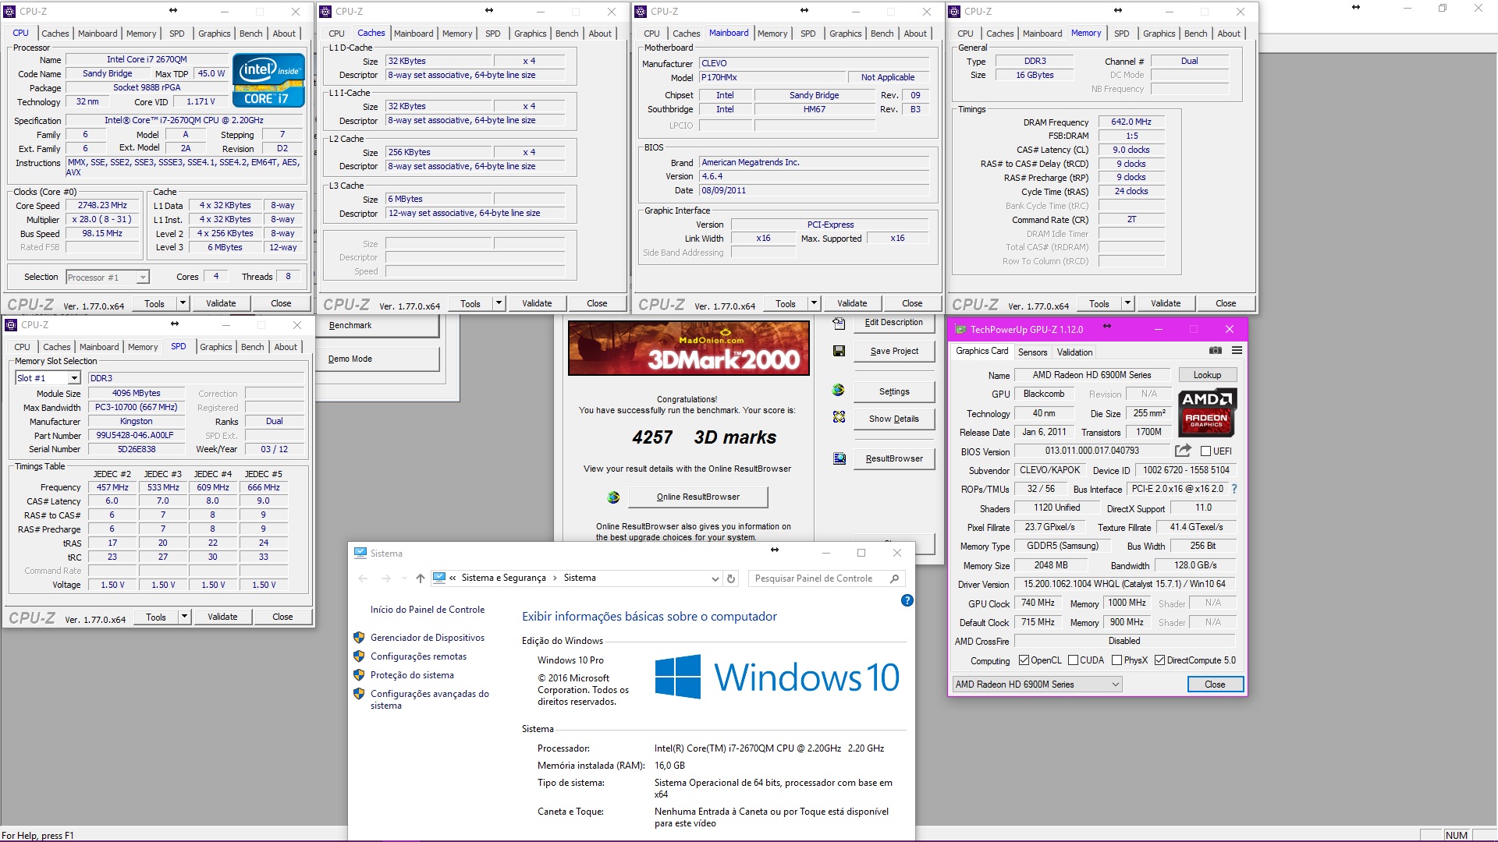Click the back arrow in Sistema window
The image size is (1498, 842).
pyautogui.click(x=363, y=578)
